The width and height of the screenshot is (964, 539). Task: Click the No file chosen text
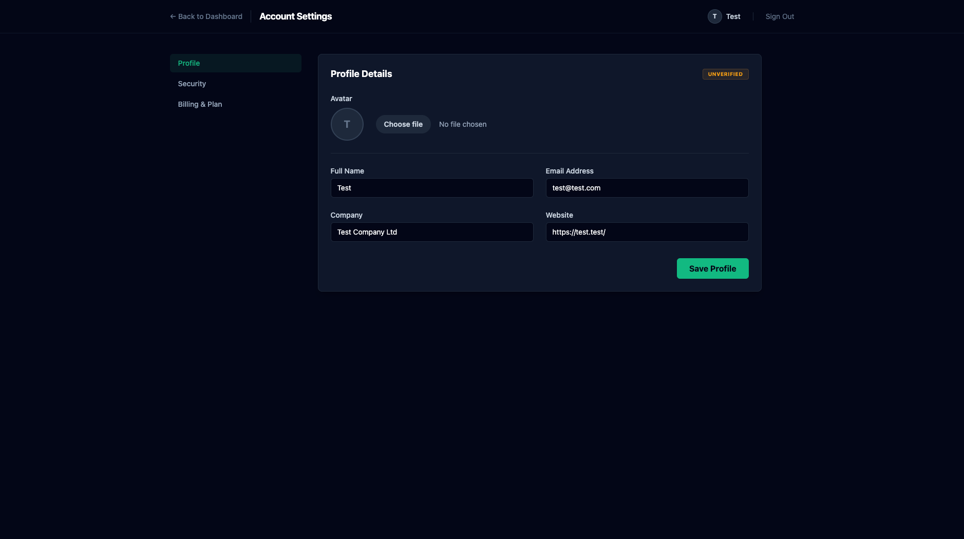[x=463, y=124]
